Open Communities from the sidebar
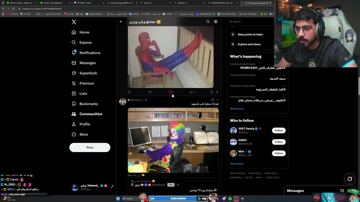Image resolution: width=360 pixels, height=202 pixels. point(87,114)
